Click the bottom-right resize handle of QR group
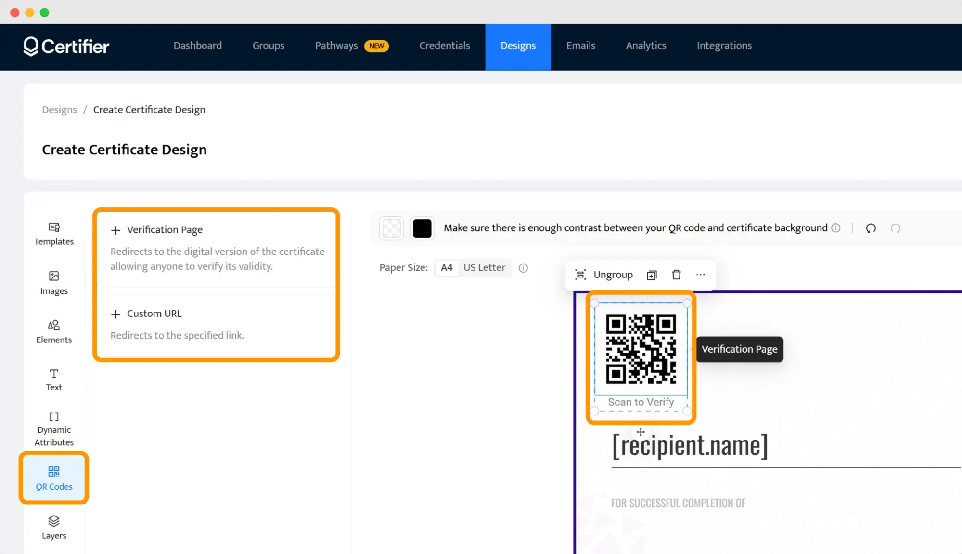This screenshot has height=554, width=962. coord(687,411)
